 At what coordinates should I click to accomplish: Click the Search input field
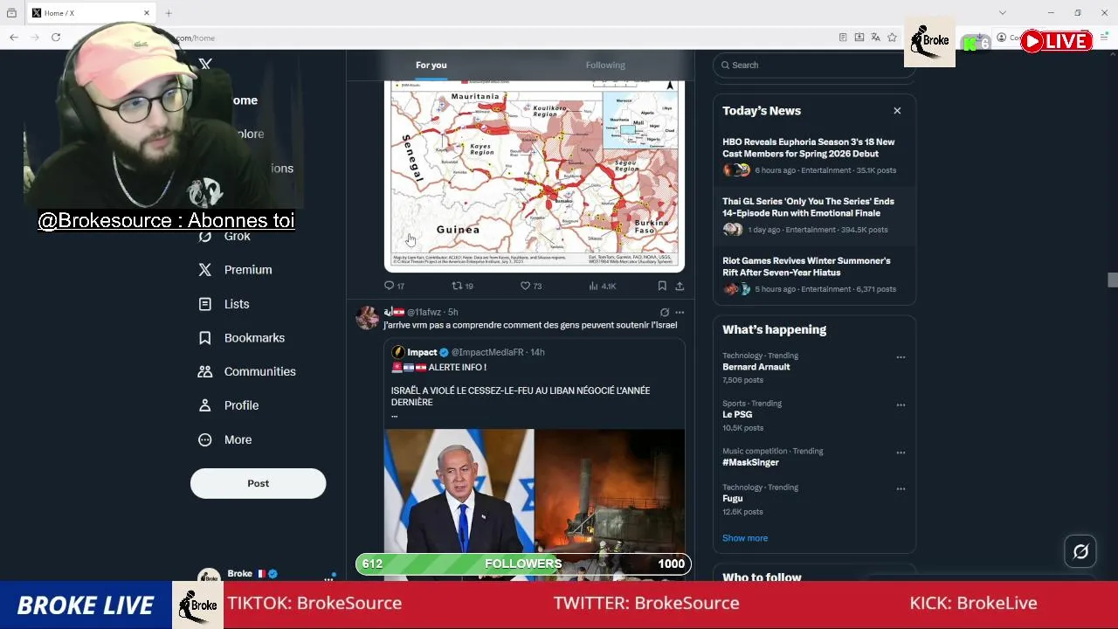(x=814, y=66)
